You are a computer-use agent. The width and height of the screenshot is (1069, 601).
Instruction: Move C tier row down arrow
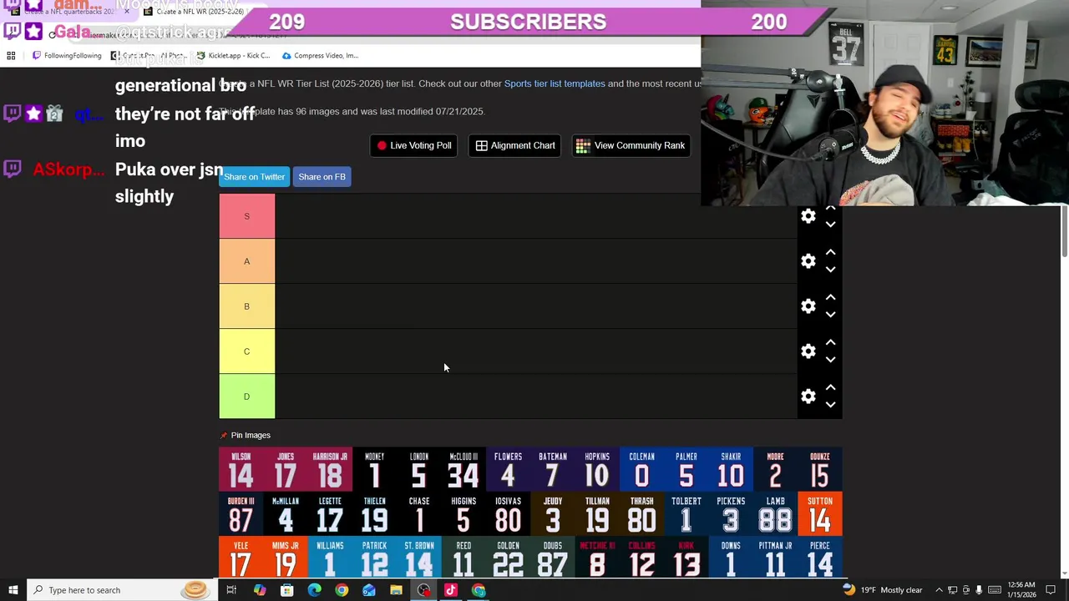[x=830, y=360]
